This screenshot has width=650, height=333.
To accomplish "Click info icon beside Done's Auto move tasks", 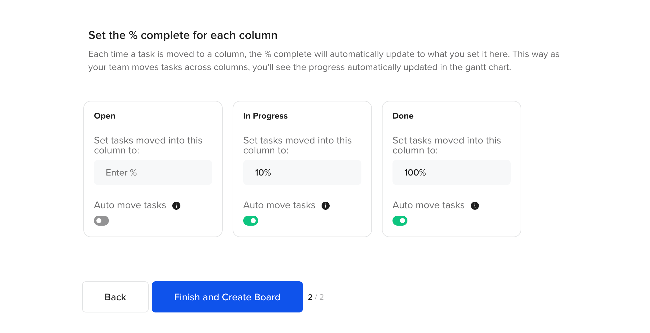I will click(475, 206).
